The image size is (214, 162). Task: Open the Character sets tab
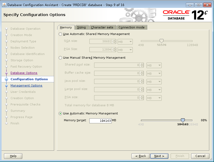coord(102,27)
